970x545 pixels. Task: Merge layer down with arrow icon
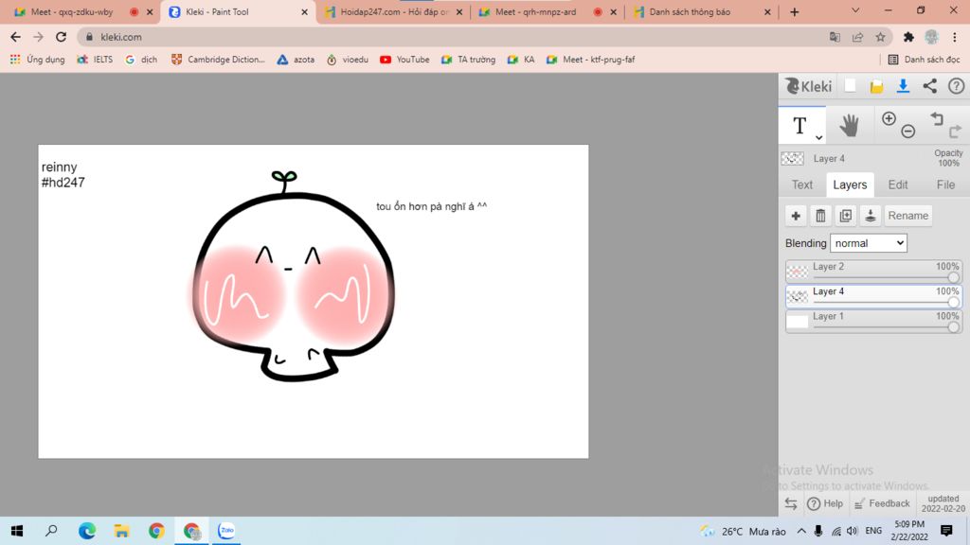click(x=870, y=216)
